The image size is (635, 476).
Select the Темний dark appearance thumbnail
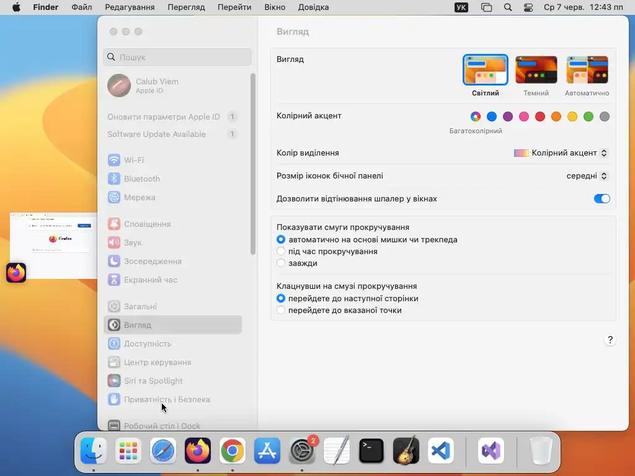(x=536, y=70)
